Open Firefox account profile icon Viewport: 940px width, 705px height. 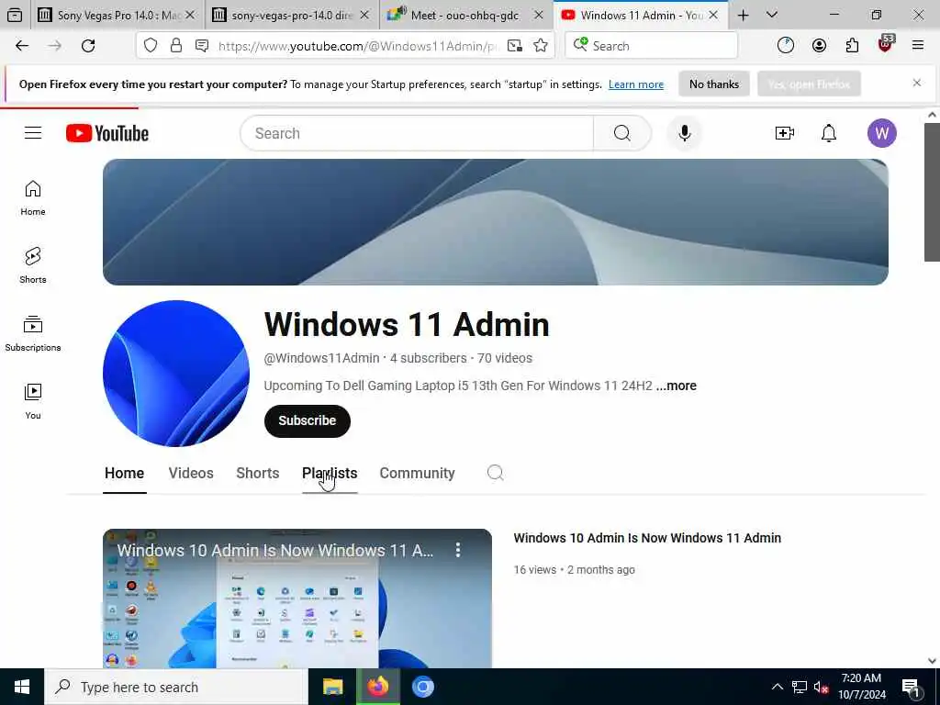[x=819, y=46]
